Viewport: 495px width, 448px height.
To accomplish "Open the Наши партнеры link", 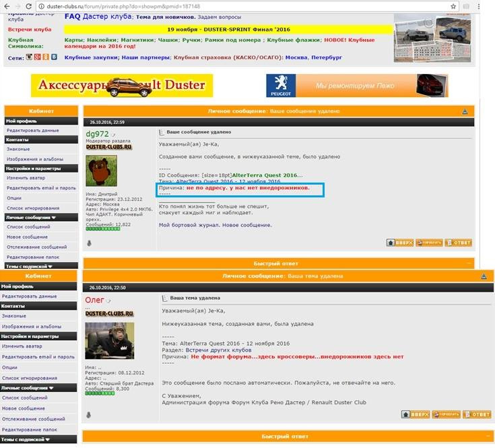I will 145,57.
